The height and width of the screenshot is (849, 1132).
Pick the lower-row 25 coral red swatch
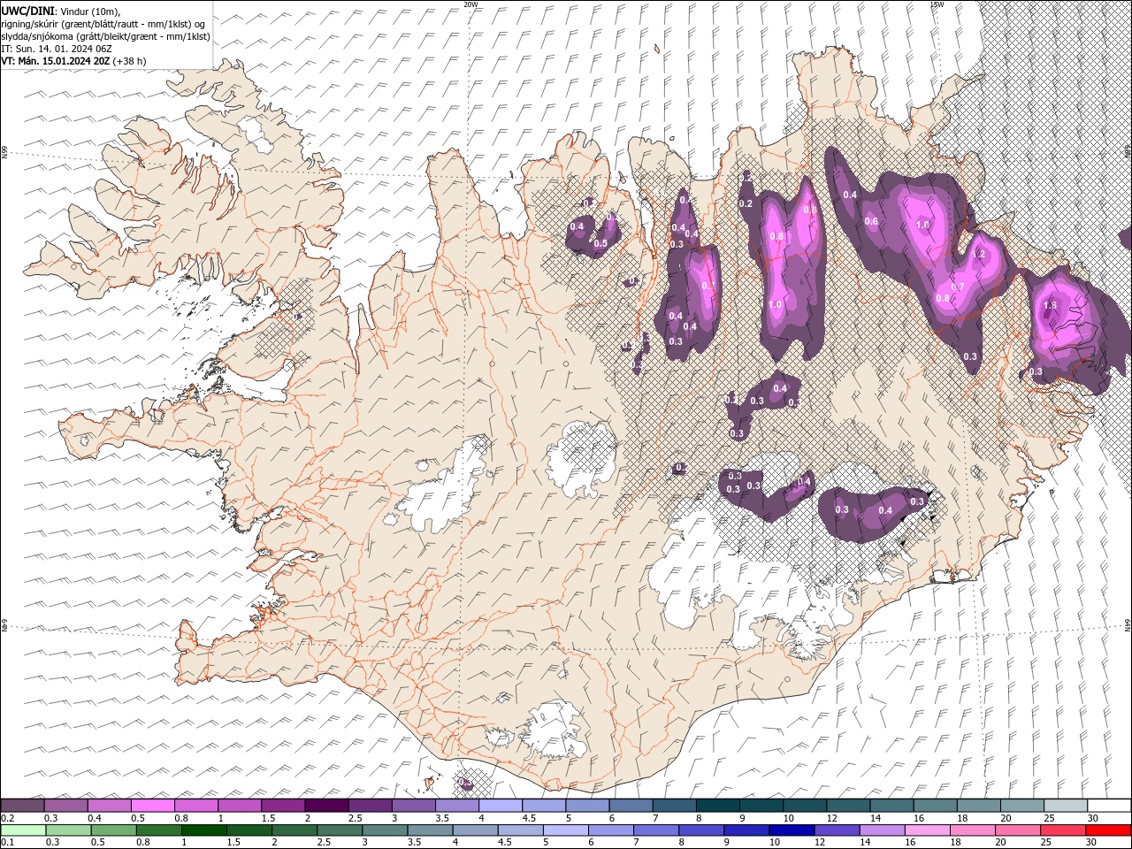[x=1064, y=830]
